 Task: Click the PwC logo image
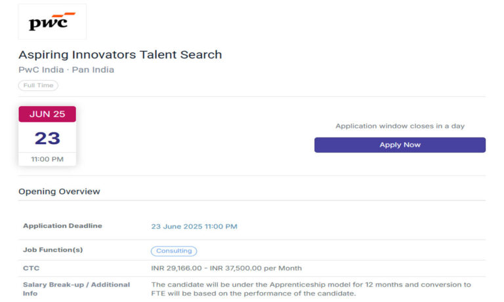click(x=52, y=22)
